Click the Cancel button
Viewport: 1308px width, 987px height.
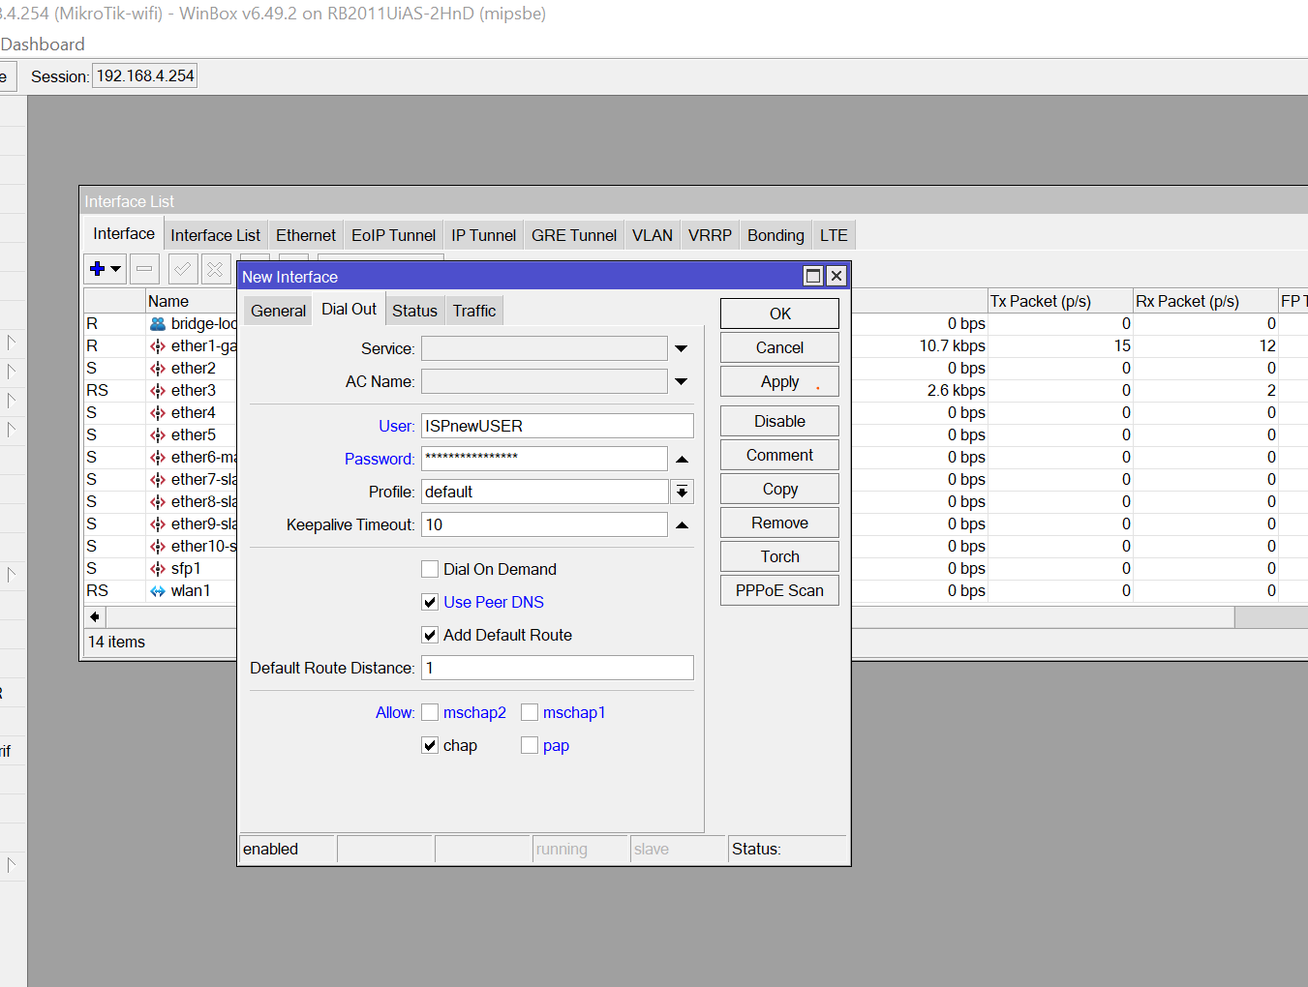tap(779, 347)
